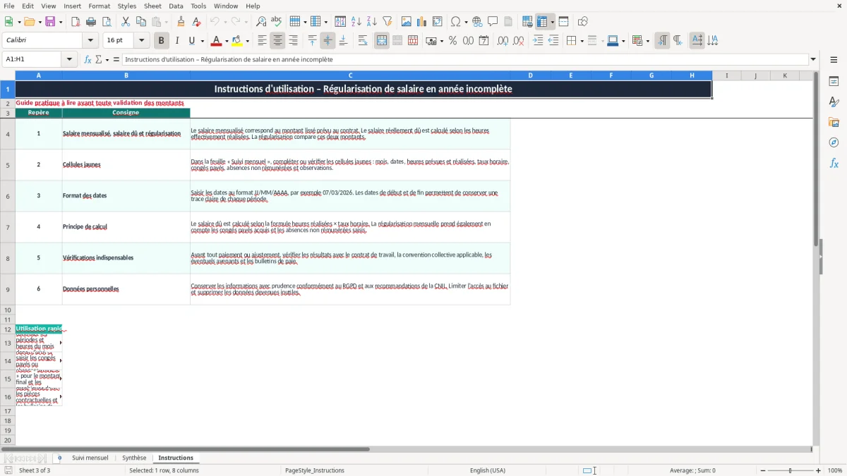
Task: Toggle Center Vertically alignment
Action: pos(328,41)
